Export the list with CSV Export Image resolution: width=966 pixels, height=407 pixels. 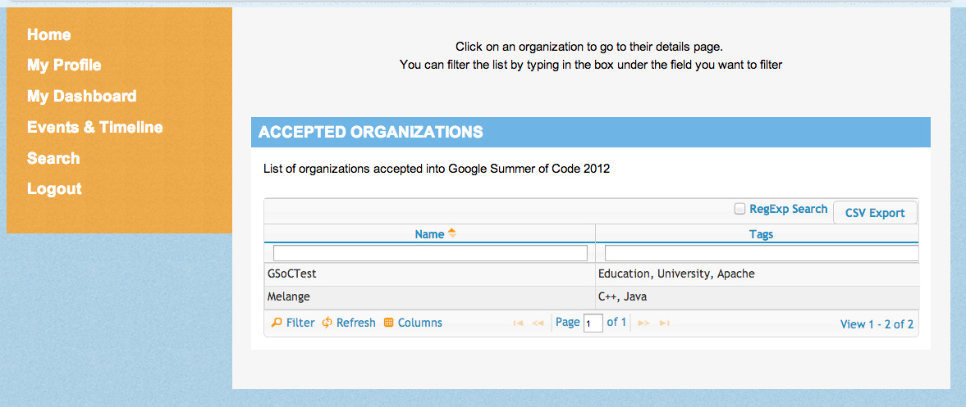(875, 213)
